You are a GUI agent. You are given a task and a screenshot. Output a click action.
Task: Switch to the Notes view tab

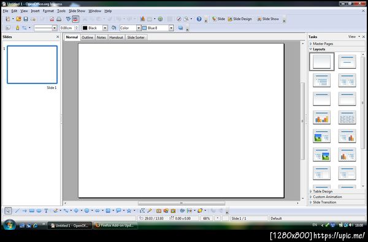coord(101,37)
